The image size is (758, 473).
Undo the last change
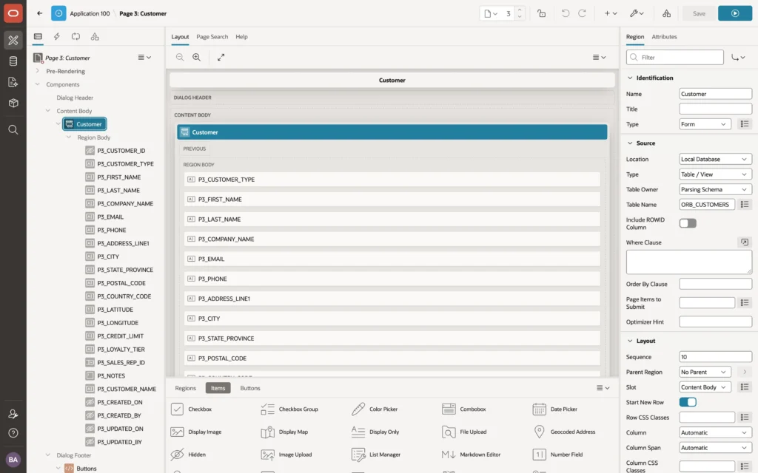click(565, 13)
